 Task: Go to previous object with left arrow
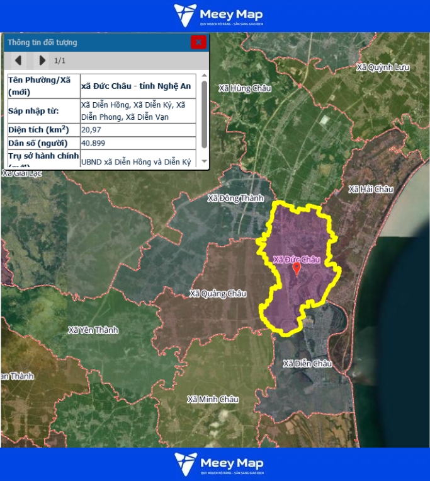click(x=18, y=61)
